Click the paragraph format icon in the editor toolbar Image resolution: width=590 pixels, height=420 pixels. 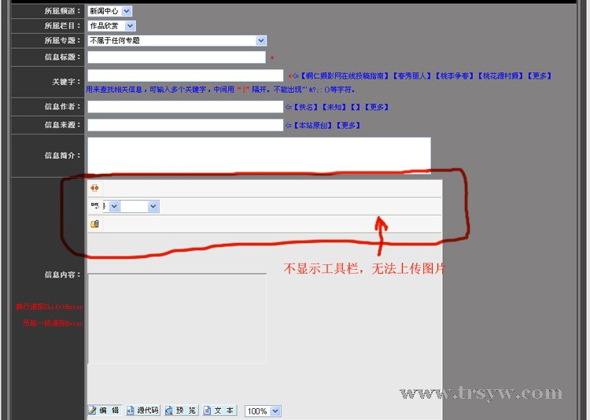pos(95,205)
